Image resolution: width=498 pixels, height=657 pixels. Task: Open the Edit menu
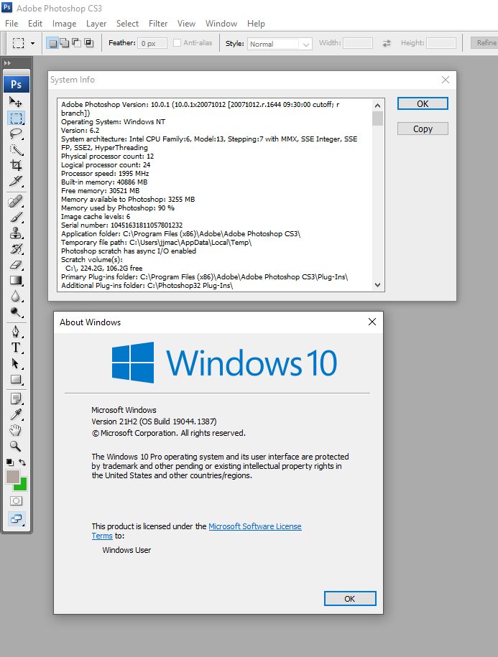point(35,24)
